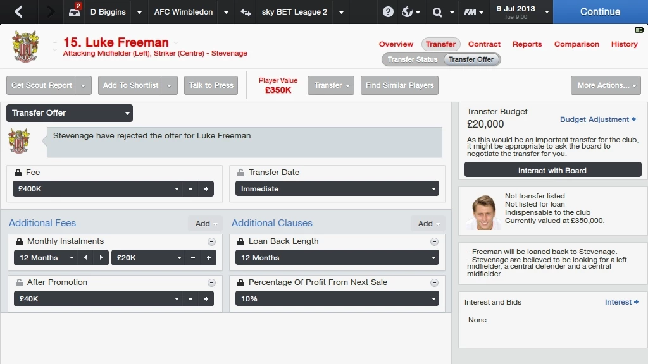This screenshot has height=364, width=648.
Task: Toggle the lock on the Fee field
Action: click(x=18, y=173)
